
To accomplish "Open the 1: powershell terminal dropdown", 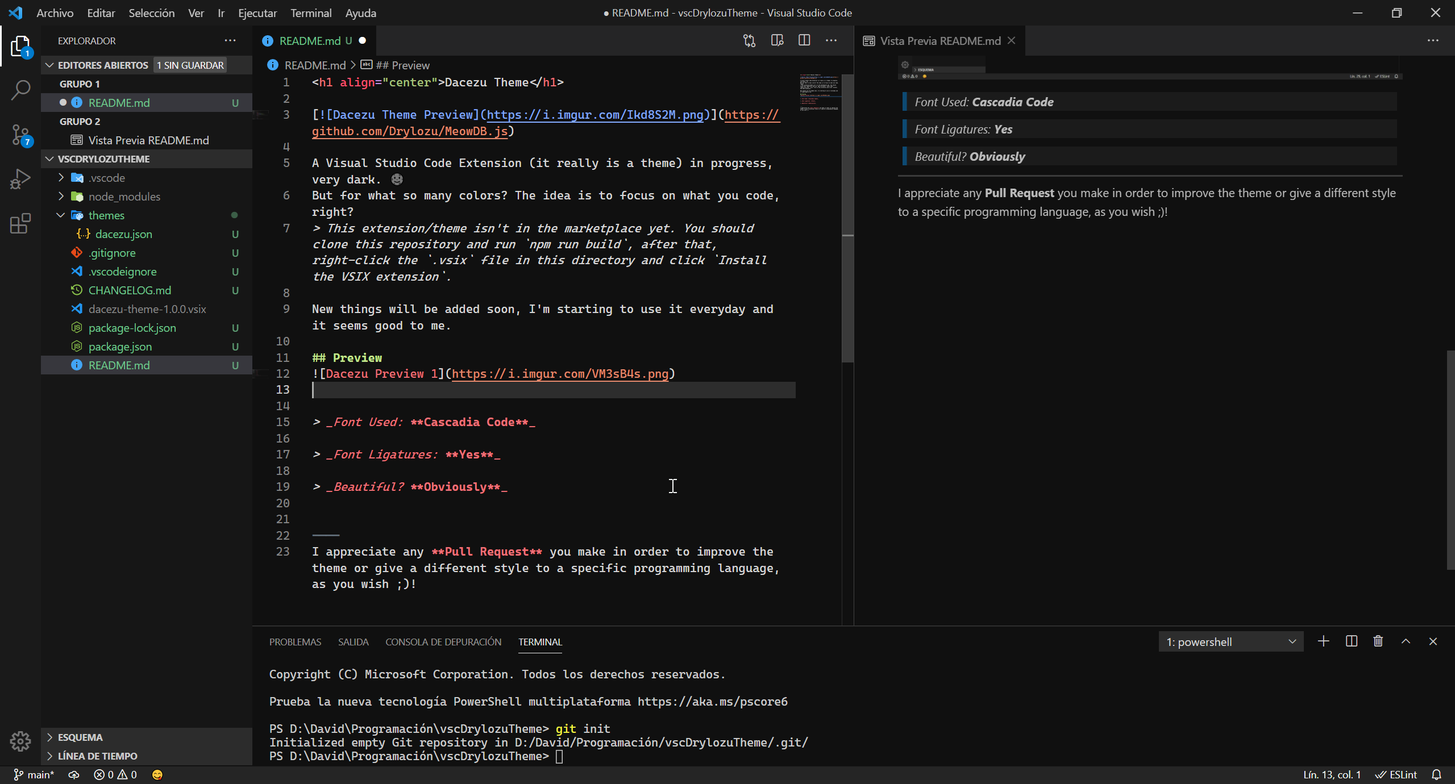I will tap(1231, 642).
